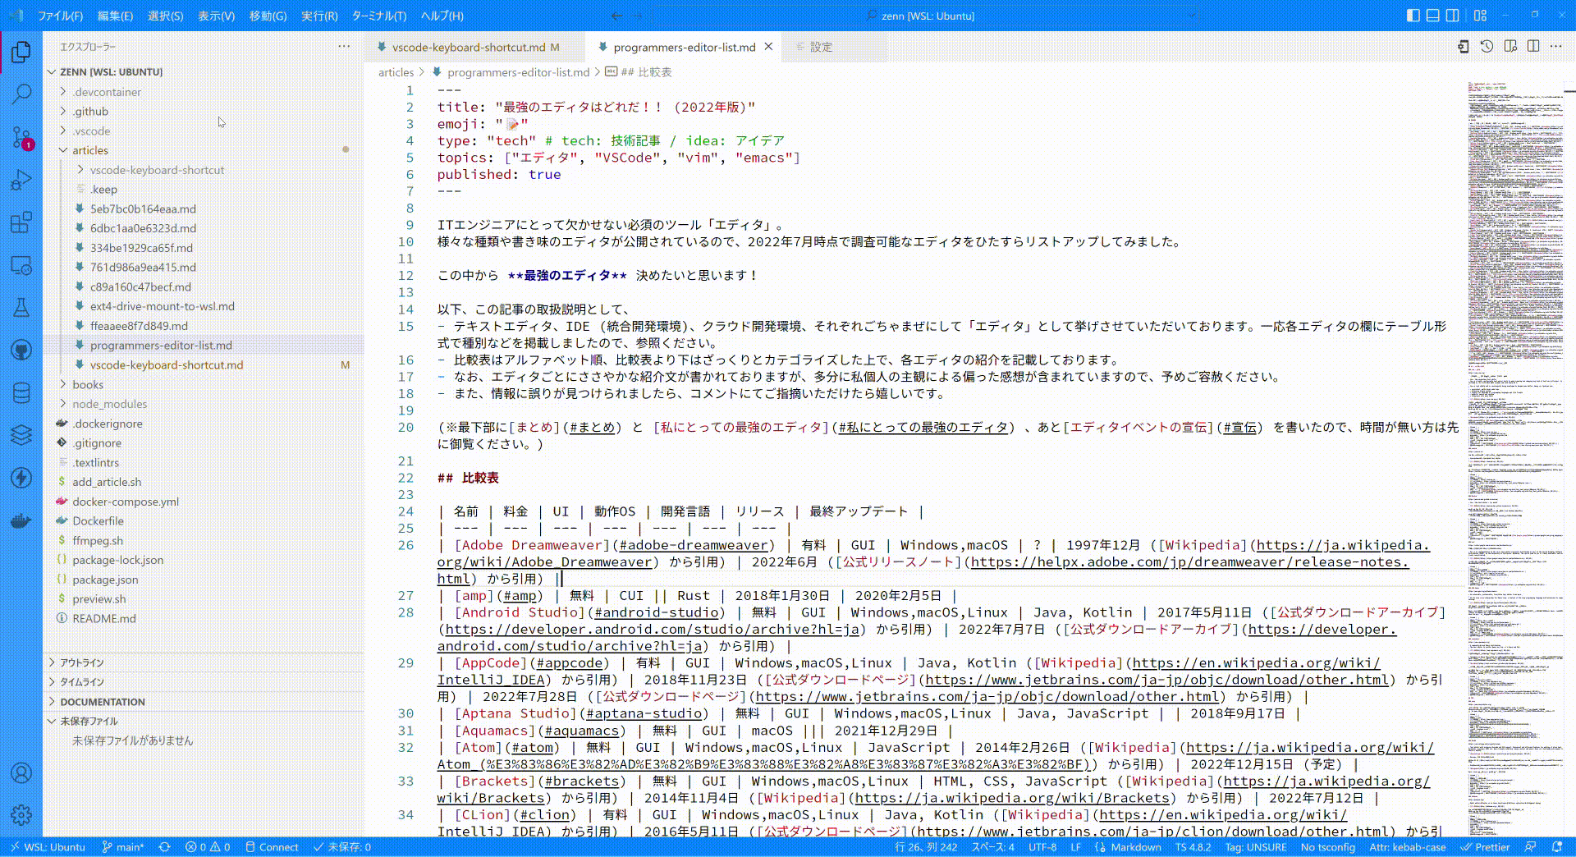Open README.md in the file tree

[x=104, y=618]
